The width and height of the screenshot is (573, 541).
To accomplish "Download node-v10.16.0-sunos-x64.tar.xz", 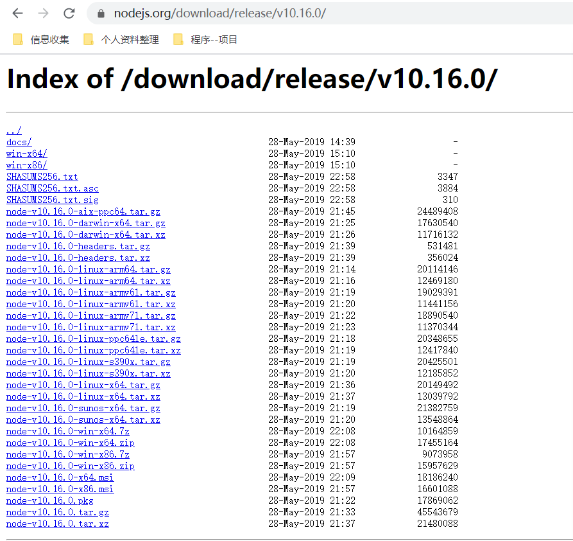I will [x=83, y=420].
